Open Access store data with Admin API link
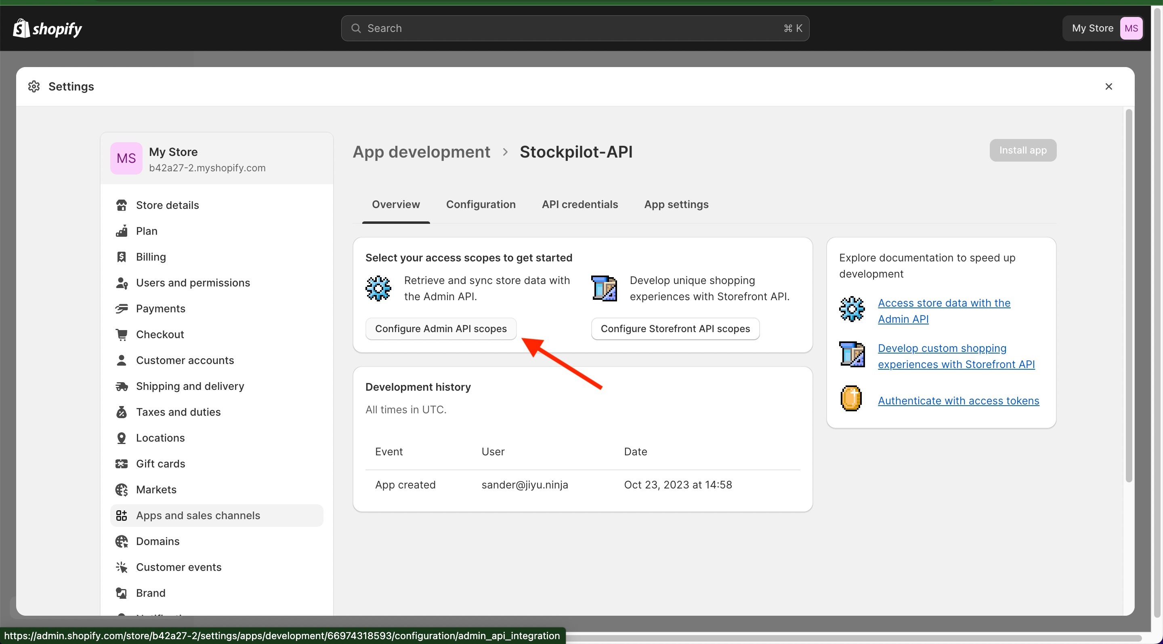 [x=944, y=311]
